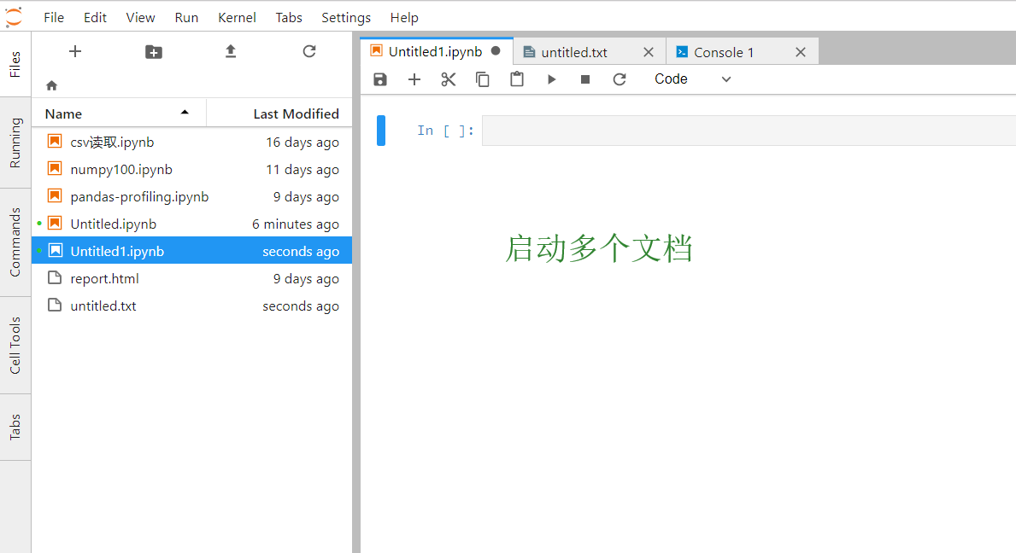This screenshot has height=553, width=1016.
Task: Select untitled.txt in file list
Action: (x=191, y=306)
